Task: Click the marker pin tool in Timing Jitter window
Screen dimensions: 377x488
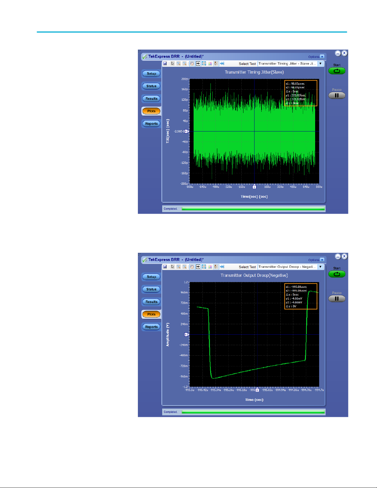Action: (x=216, y=63)
